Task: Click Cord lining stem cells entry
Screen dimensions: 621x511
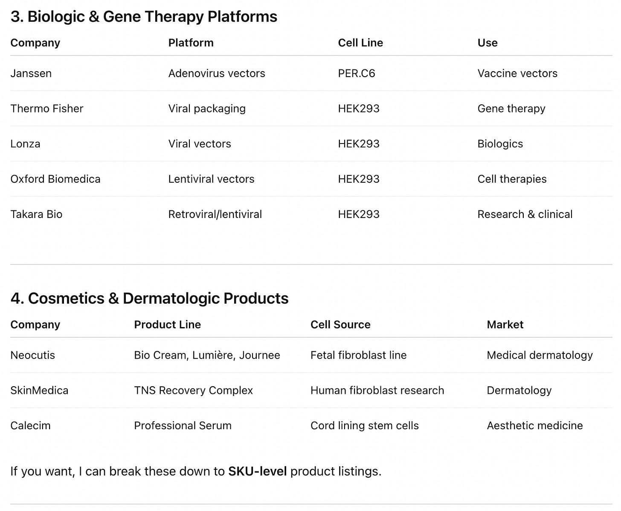Action: [x=365, y=425]
